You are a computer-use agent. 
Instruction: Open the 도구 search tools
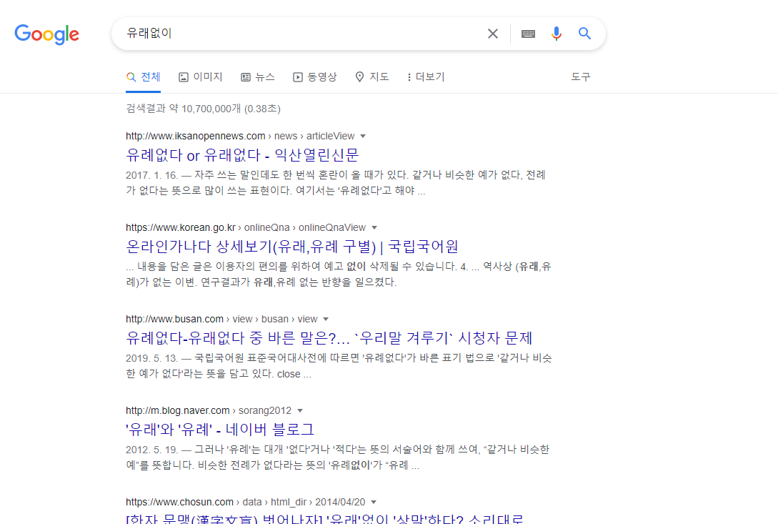click(581, 77)
